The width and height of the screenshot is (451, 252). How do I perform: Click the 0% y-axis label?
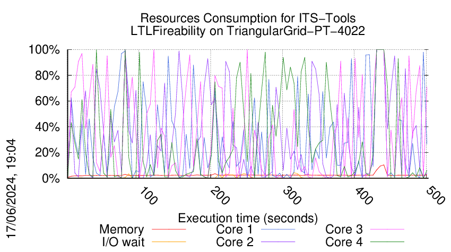(x=51, y=178)
